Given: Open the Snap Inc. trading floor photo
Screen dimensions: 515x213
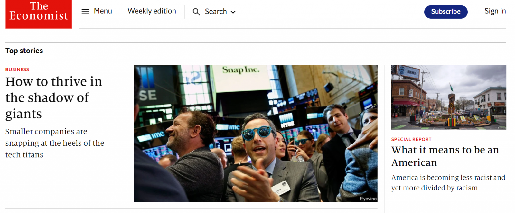Looking at the screenshot, I should 256,133.
